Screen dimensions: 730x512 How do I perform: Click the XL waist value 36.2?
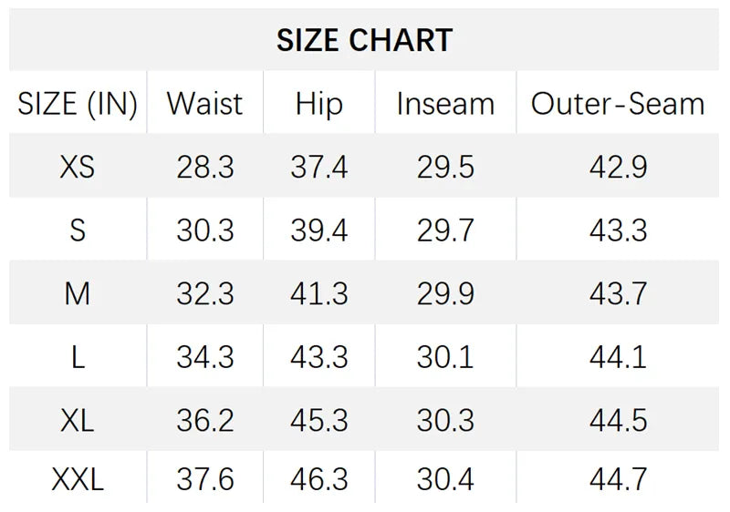tap(205, 421)
